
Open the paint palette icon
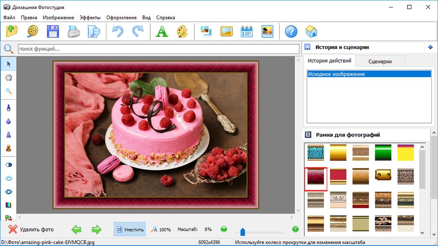(183, 31)
